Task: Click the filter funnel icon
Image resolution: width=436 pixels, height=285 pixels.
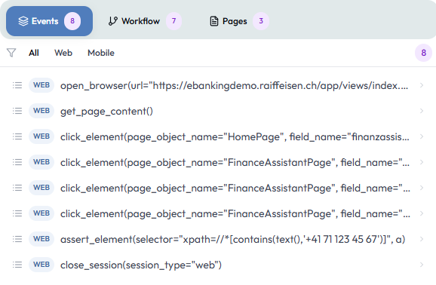Action: [11, 53]
